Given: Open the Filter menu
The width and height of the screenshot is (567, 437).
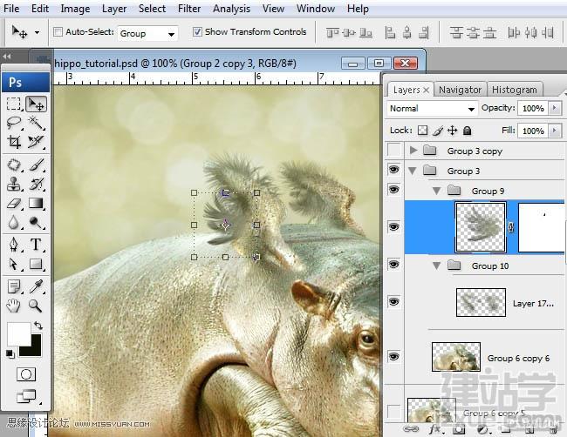Looking at the screenshot, I should tap(188, 9).
